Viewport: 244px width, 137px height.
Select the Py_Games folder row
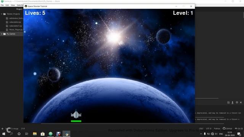(x=12, y=34)
